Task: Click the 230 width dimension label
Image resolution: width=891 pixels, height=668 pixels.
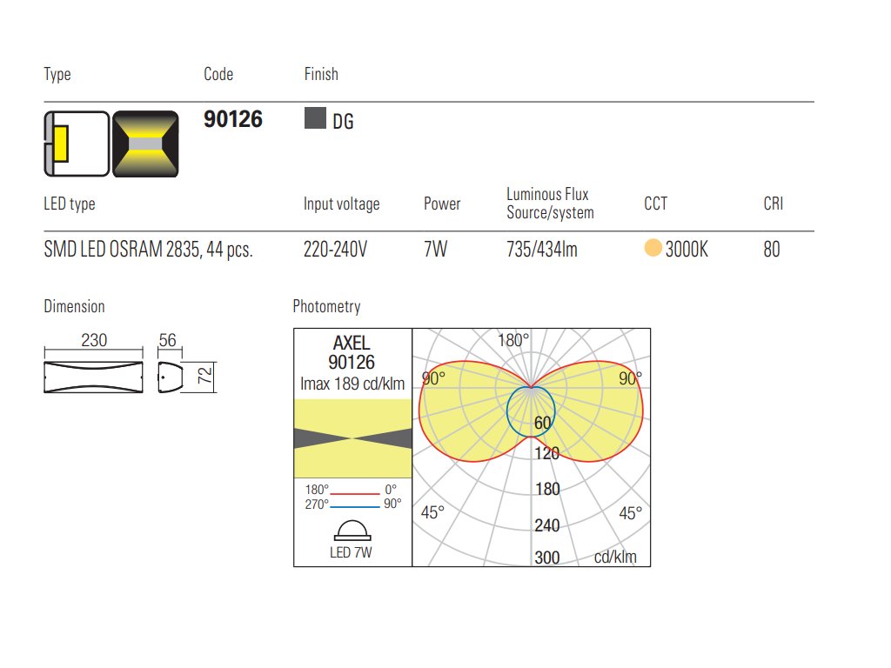Action: point(94,340)
